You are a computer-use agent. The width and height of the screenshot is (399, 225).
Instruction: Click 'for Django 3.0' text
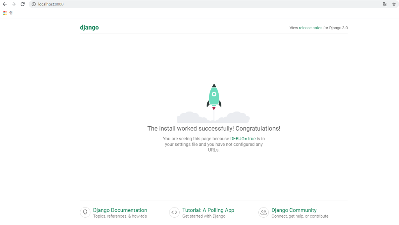(x=335, y=28)
